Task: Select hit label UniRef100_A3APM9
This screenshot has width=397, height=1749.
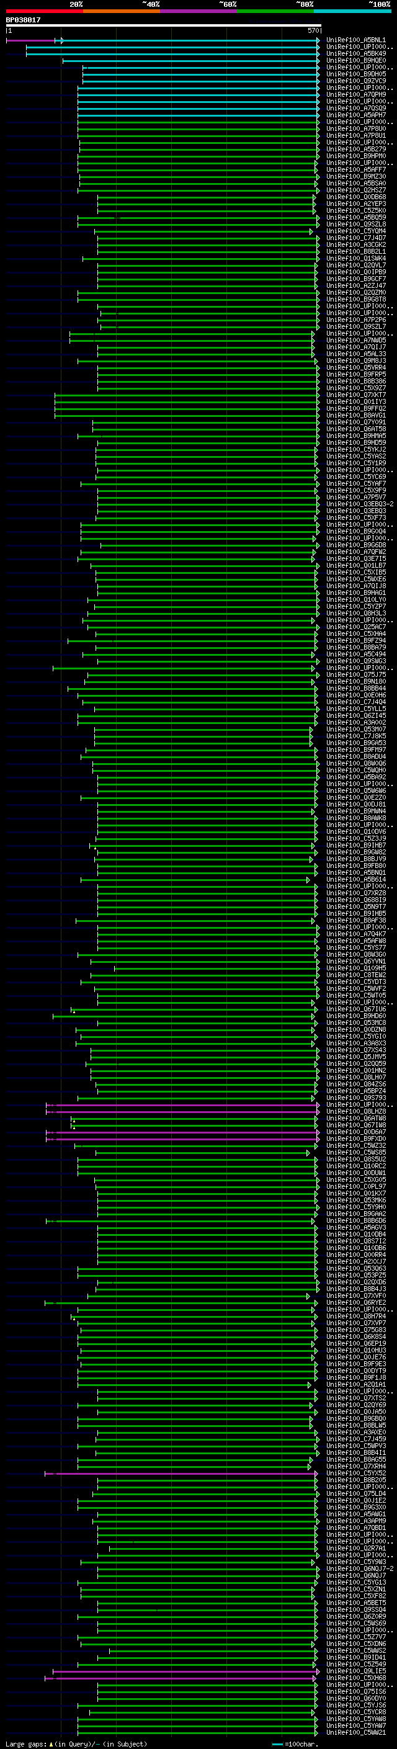Action: 355,1521
